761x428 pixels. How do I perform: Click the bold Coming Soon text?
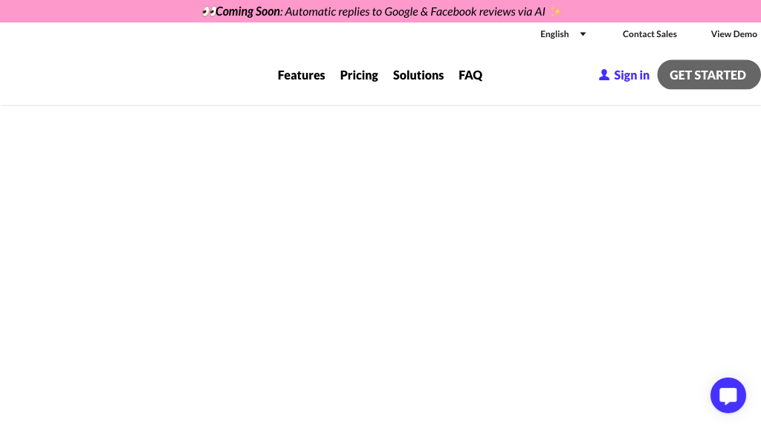[x=247, y=12]
